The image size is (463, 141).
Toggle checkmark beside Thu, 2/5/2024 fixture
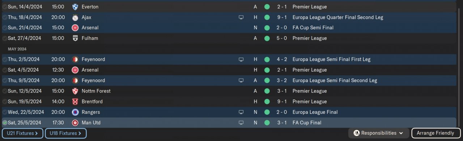5,59
